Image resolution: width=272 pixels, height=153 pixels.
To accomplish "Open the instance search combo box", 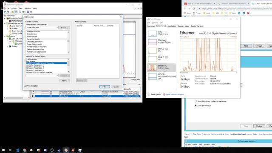I will click(x=42, y=76).
